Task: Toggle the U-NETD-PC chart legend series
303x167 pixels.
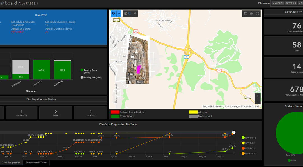Action: pyautogui.click(x=249, y=154)
